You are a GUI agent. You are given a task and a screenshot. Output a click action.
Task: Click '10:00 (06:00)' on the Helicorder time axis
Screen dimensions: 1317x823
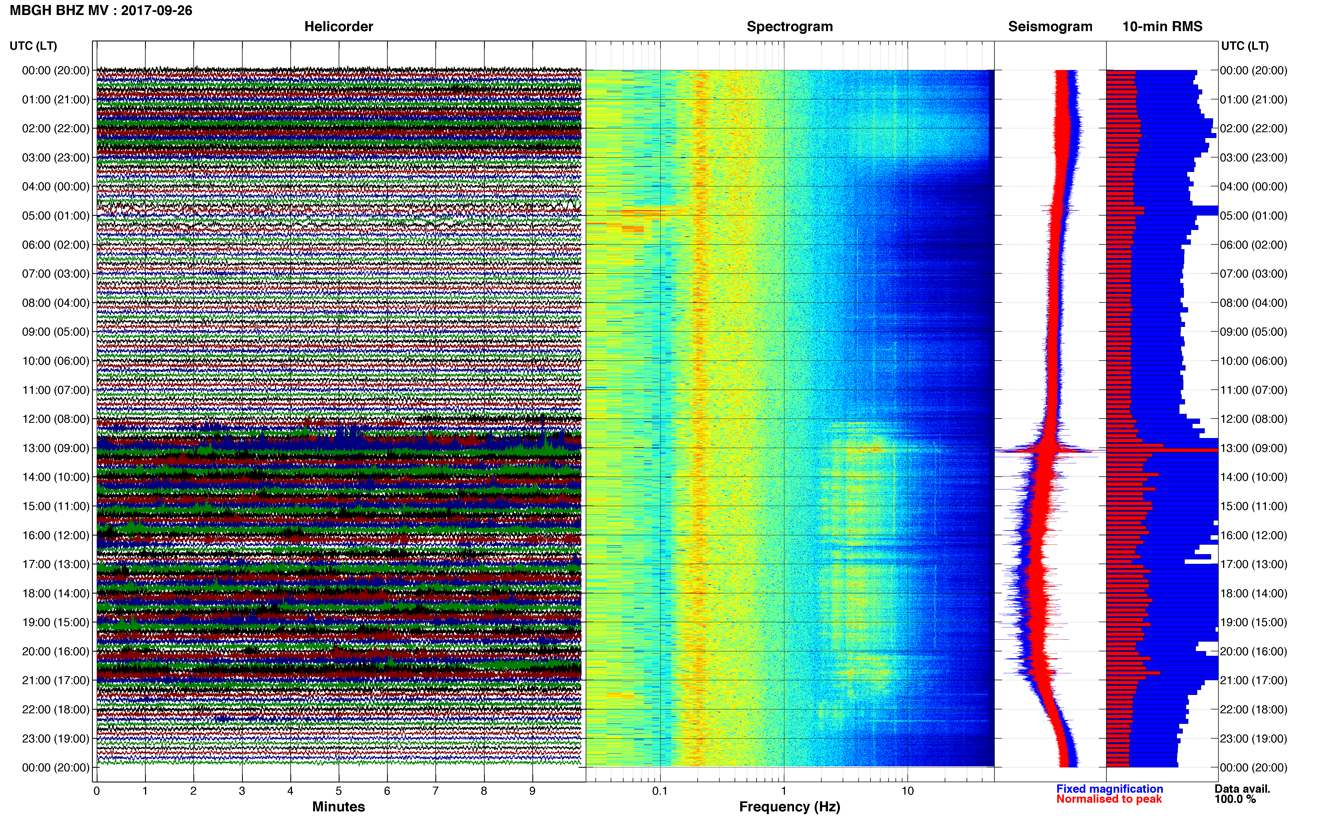pos(56,361)
